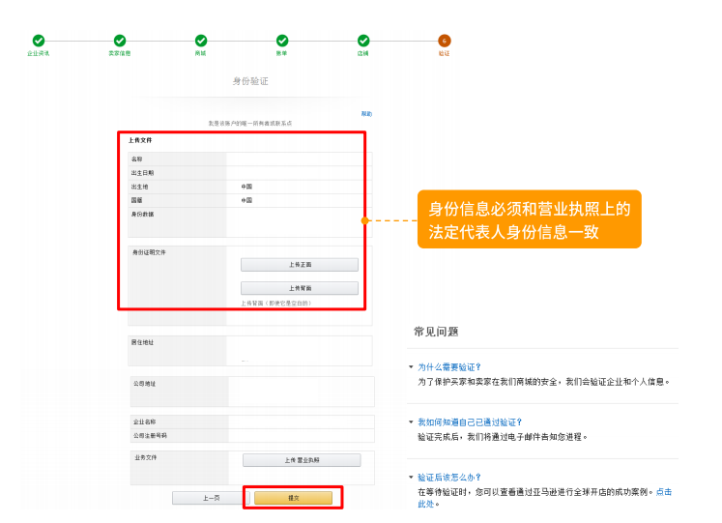Collapse the 验证后该怎么办？ FAQ arrow
Screen dimensions: 722x523
point(411,478)
